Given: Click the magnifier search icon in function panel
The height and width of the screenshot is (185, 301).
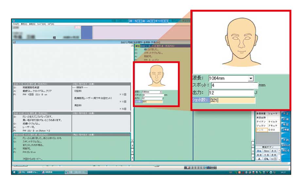Looking at the screenshot, I should pos(266,159).
